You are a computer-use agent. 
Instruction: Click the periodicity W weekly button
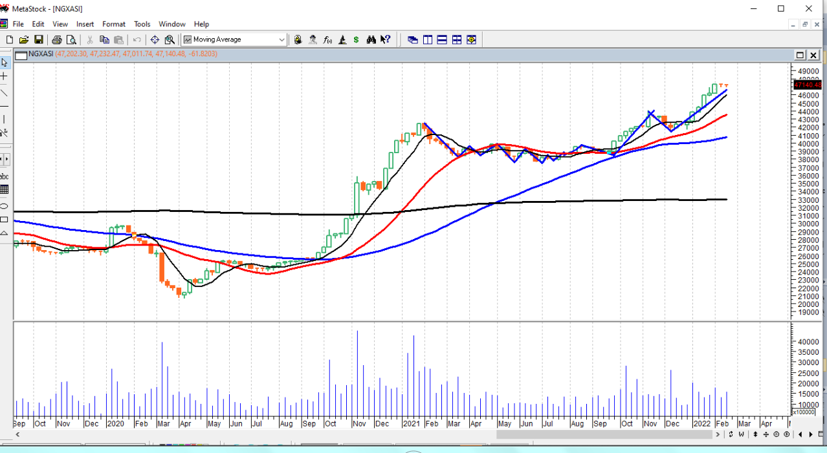(x=741, y=434)
